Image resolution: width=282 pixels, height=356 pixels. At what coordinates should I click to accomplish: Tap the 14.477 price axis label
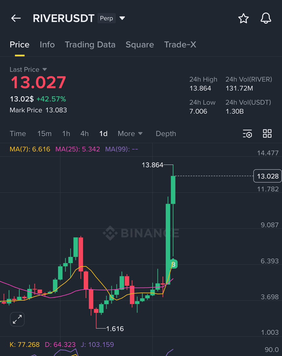coord(268,153)
